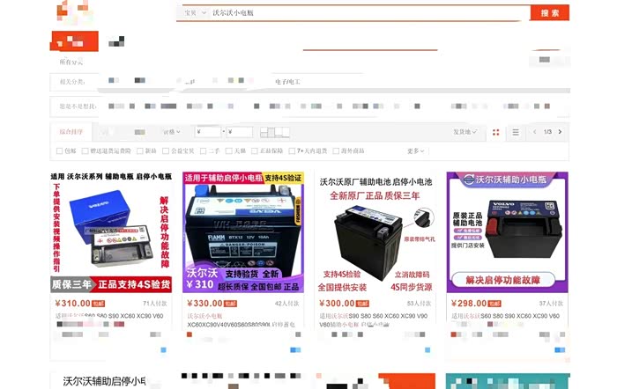
Task: Open the 价格 sort dropdown
Action: pyautogui.click(x=172, y=132)
